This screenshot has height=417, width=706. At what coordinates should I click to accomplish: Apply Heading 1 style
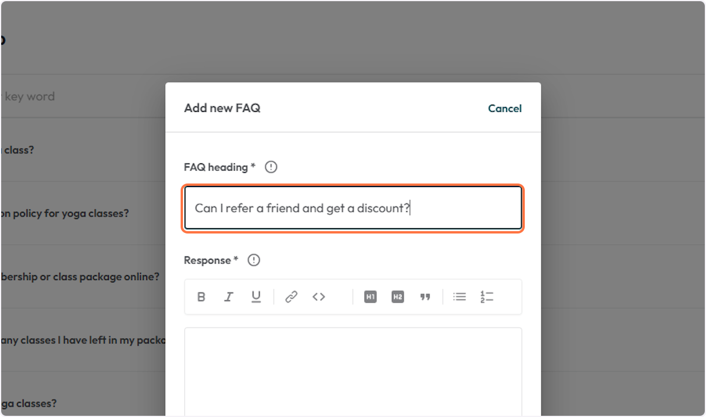(x=370, y=296)
